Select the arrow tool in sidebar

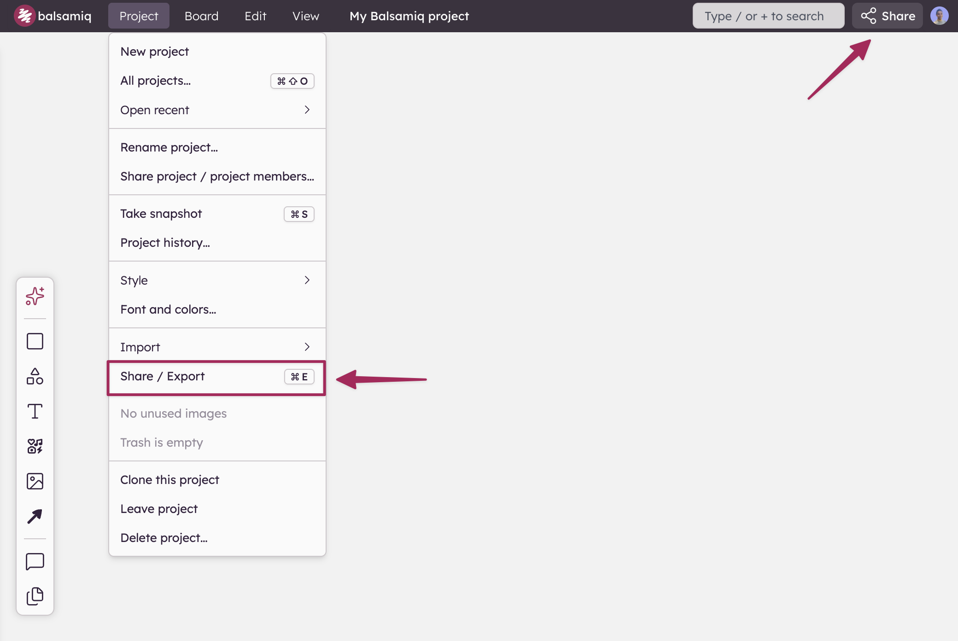35,516
